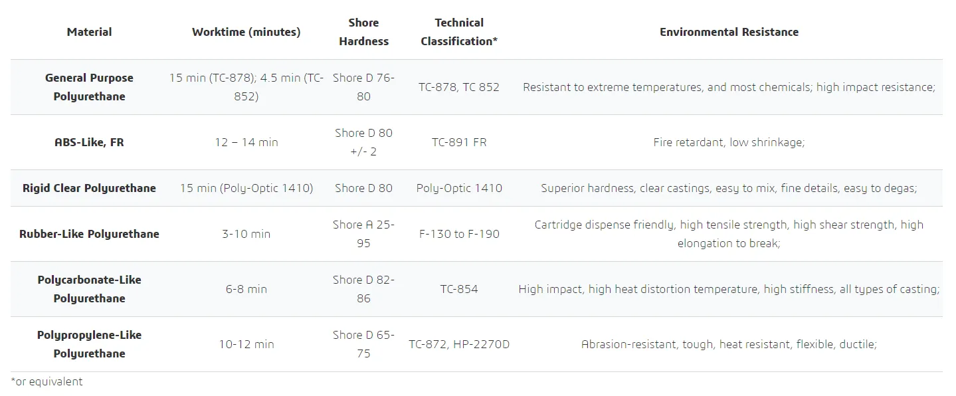Screen dimensions: 956x396
Task: Select Rubber-Like Polyurethane material name
Action: (89, 234)
